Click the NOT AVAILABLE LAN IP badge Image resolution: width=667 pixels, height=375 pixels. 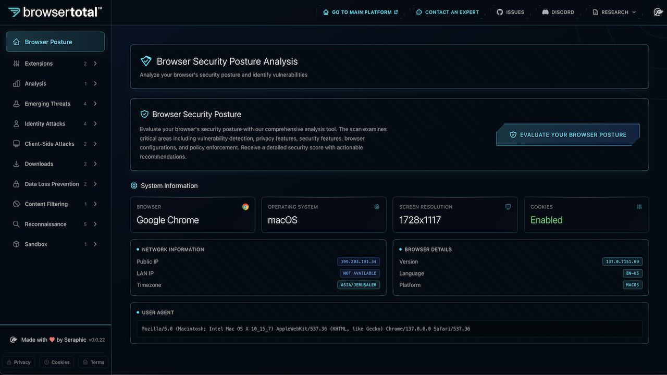tap(360, 273)
